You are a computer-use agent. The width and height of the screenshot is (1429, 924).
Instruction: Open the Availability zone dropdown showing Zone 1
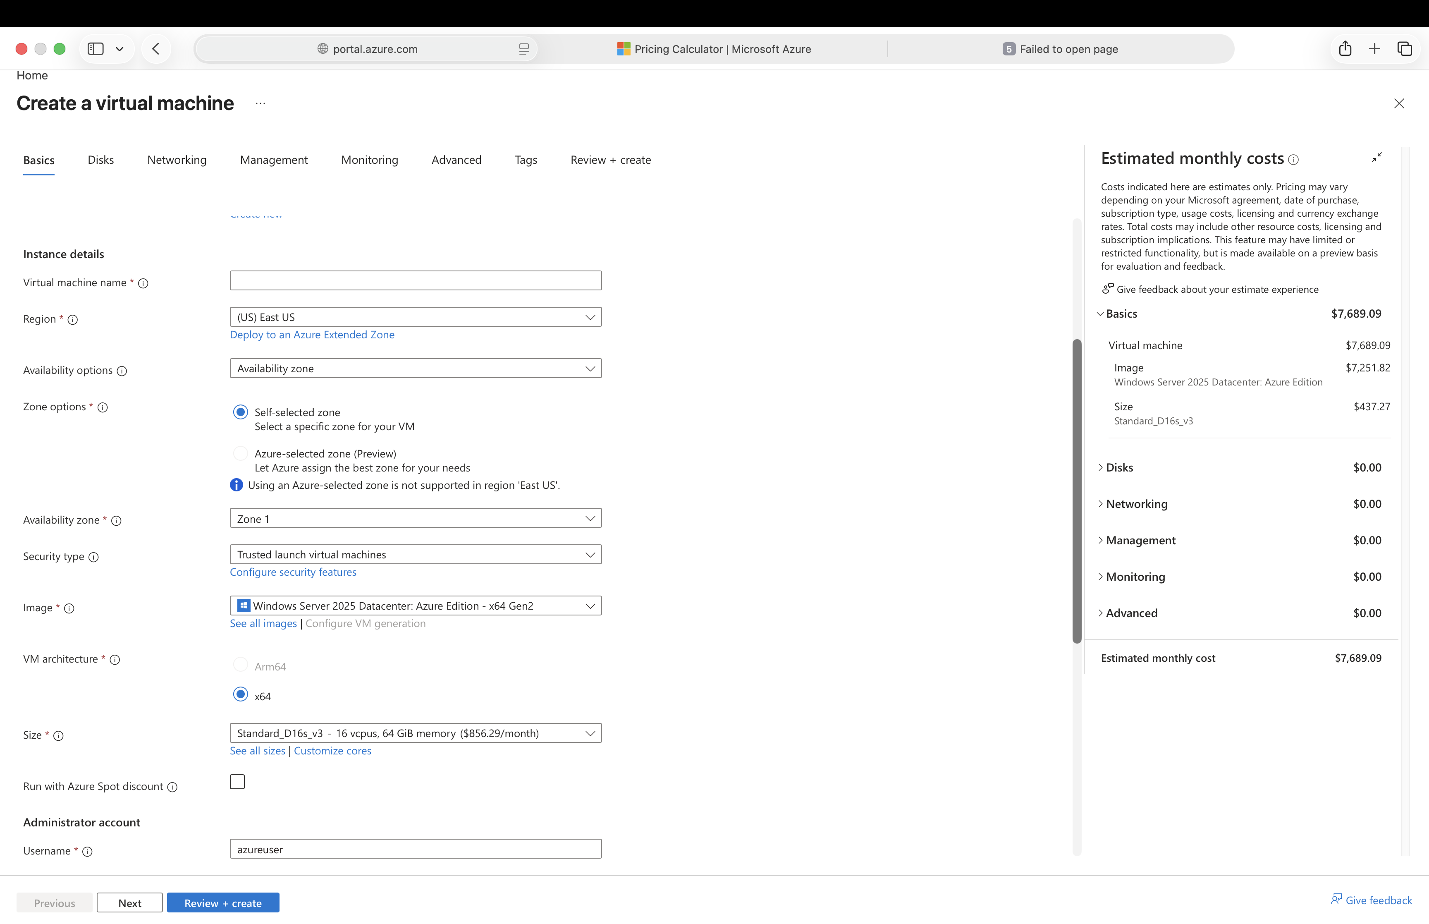416,518
